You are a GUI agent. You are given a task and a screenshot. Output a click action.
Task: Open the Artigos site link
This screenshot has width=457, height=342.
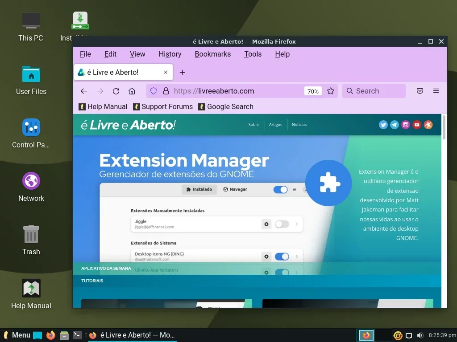pyautogui.click(x=275, y=125)
